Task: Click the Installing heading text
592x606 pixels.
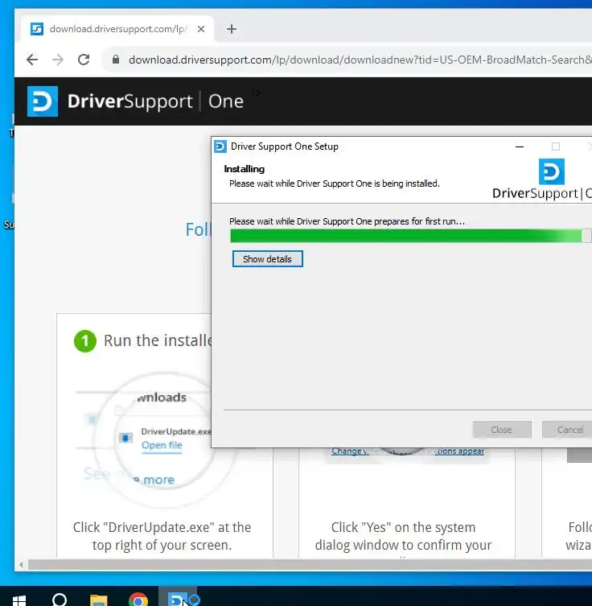Action: [244, 169]
